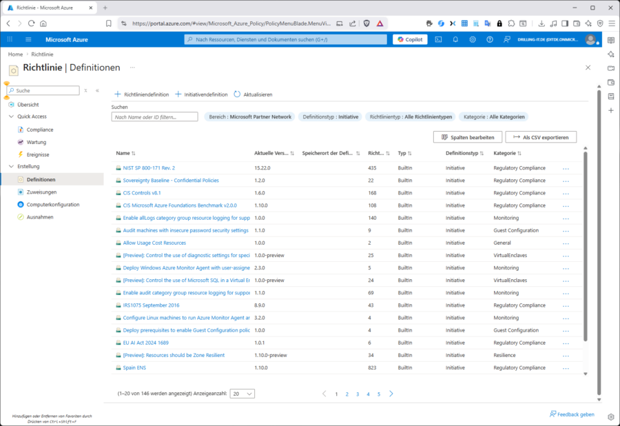Click the share icon in address bar
Viewport: 620px width, 426px height.
353,23
